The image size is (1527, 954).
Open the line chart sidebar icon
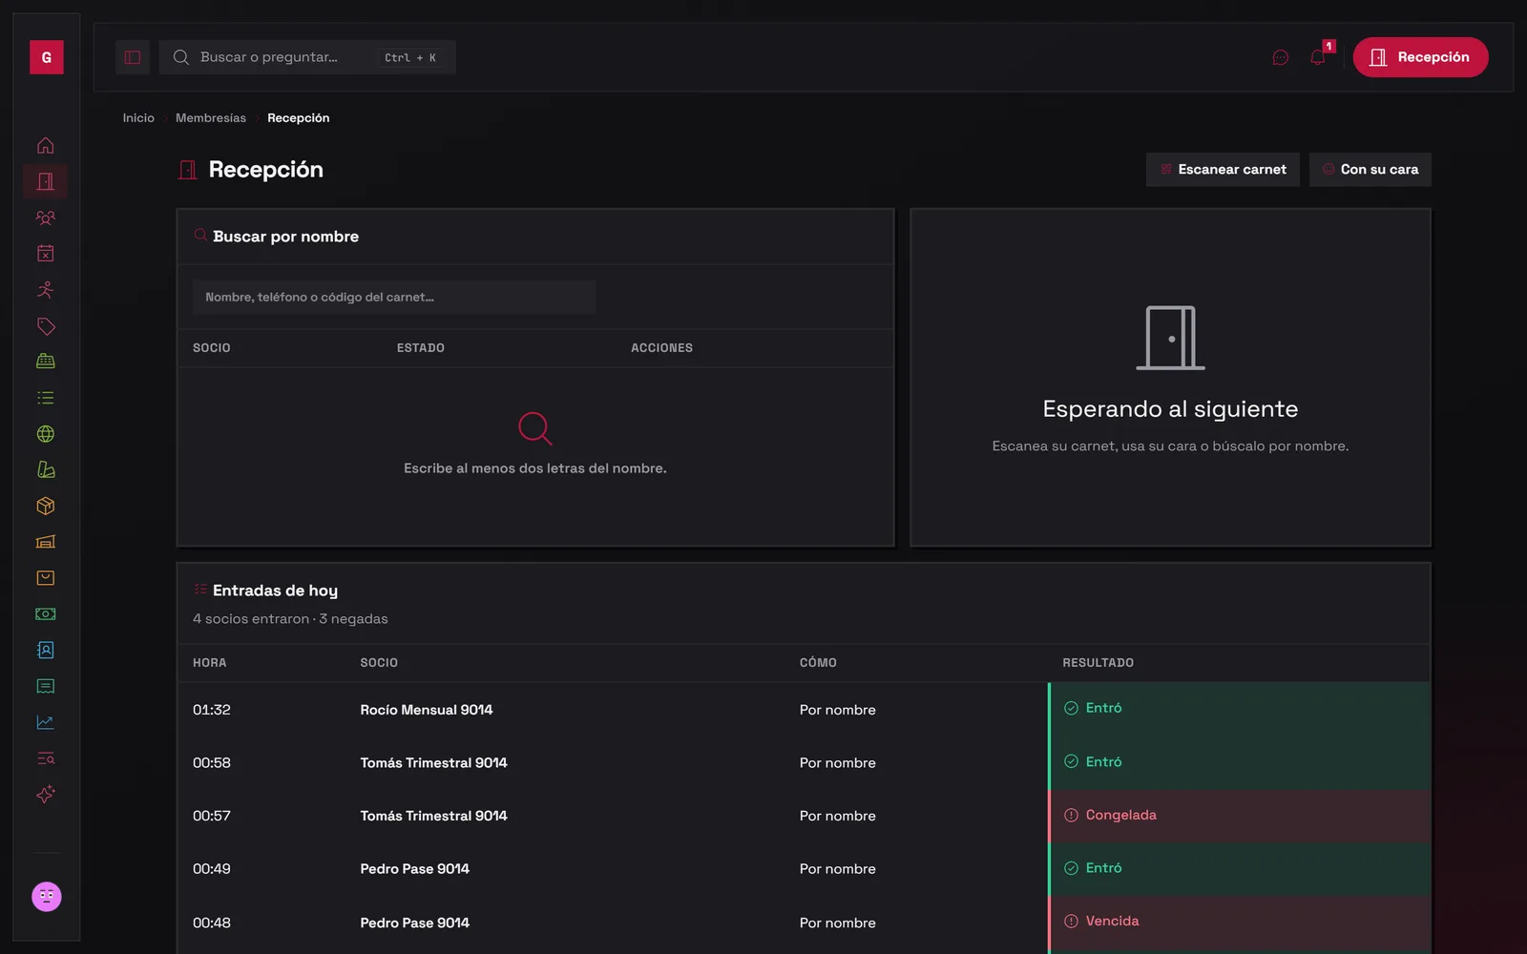tap(45, 722)
